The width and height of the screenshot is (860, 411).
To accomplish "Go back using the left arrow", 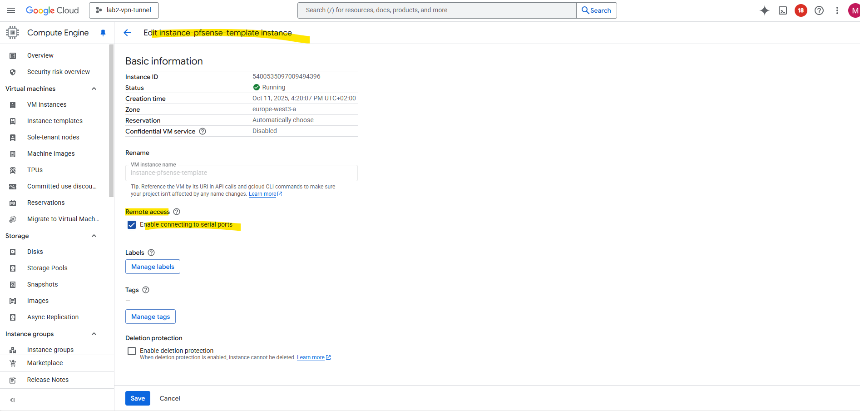I will (x=127, y=33).
